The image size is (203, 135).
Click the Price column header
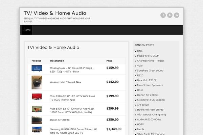pos(109,61)
